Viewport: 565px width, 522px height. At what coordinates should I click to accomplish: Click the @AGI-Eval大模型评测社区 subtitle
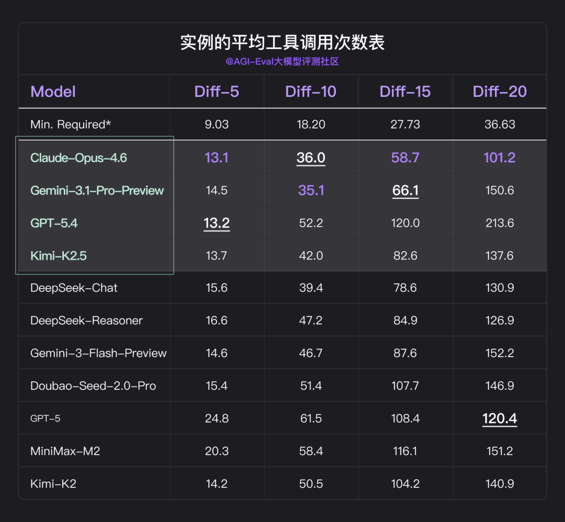click(x=282, y=62)
